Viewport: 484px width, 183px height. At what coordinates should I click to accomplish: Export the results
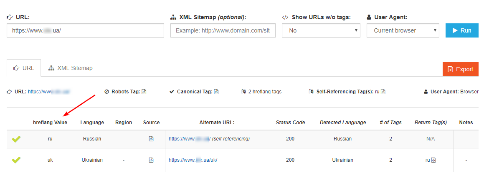[461, 69]
